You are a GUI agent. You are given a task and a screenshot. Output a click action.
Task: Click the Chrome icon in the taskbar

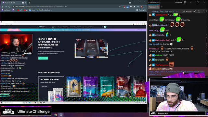(x=56, y=115)
